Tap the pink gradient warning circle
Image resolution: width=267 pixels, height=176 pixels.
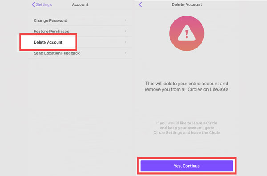point(186,33)
